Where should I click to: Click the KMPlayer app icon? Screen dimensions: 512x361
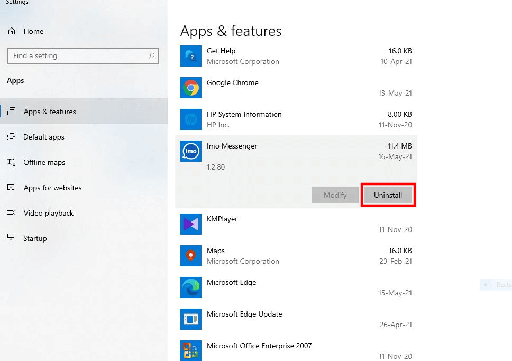[191, 224]
